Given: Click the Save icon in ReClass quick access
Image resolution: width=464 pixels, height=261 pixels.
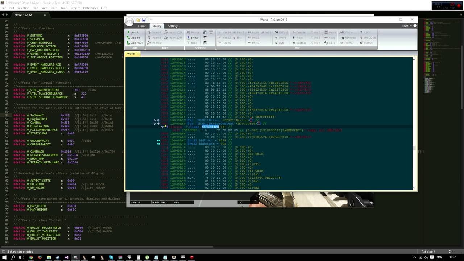Looking at the screenshot, I should tap(144, 20).
